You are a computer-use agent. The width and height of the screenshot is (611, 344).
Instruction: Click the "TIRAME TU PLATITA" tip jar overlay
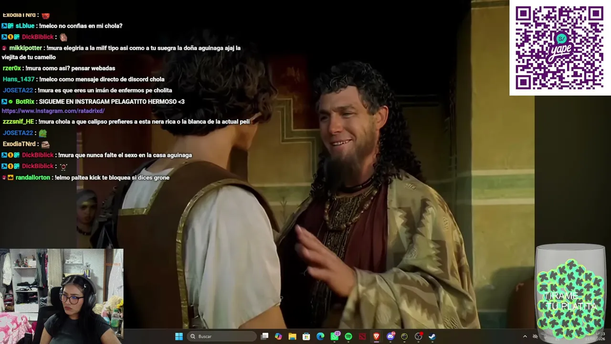click(570, 291)
